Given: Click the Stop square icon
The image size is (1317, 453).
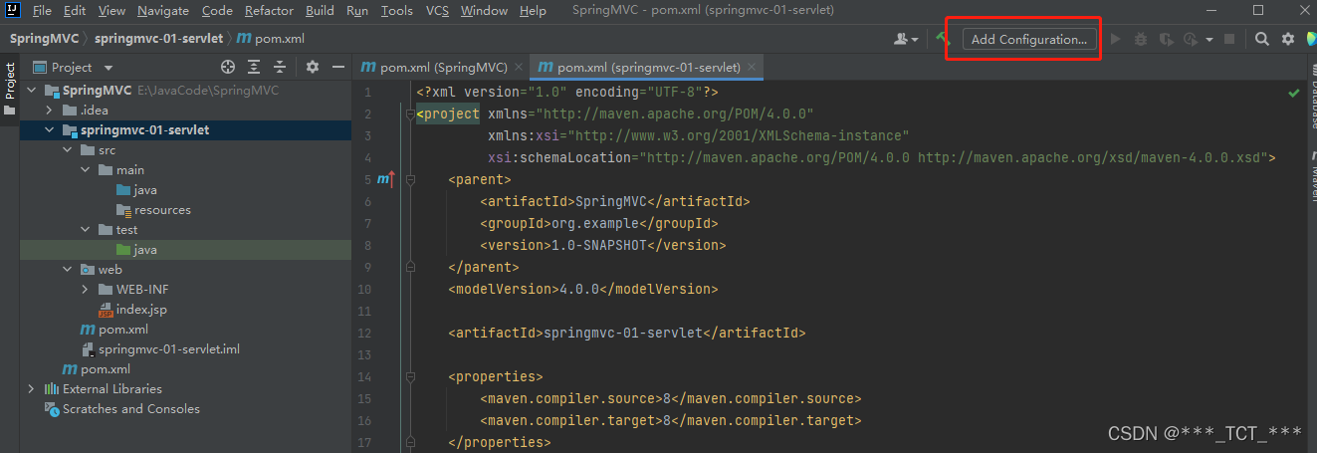Looking at the screenshot, I should tap(1229, 39).
